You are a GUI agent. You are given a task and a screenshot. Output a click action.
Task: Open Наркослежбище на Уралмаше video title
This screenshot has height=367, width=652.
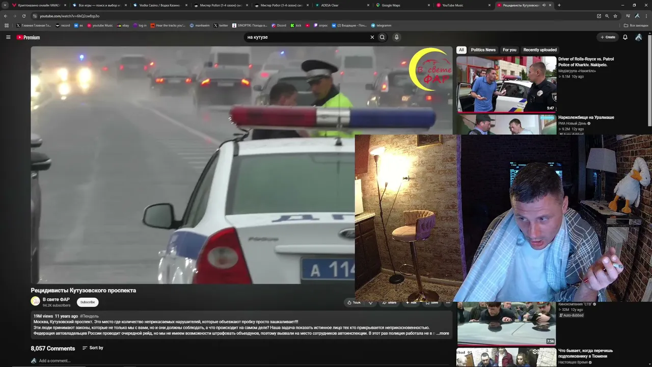(586, 118)
